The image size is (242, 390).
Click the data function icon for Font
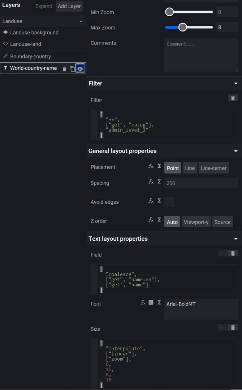tap(151, 302)
